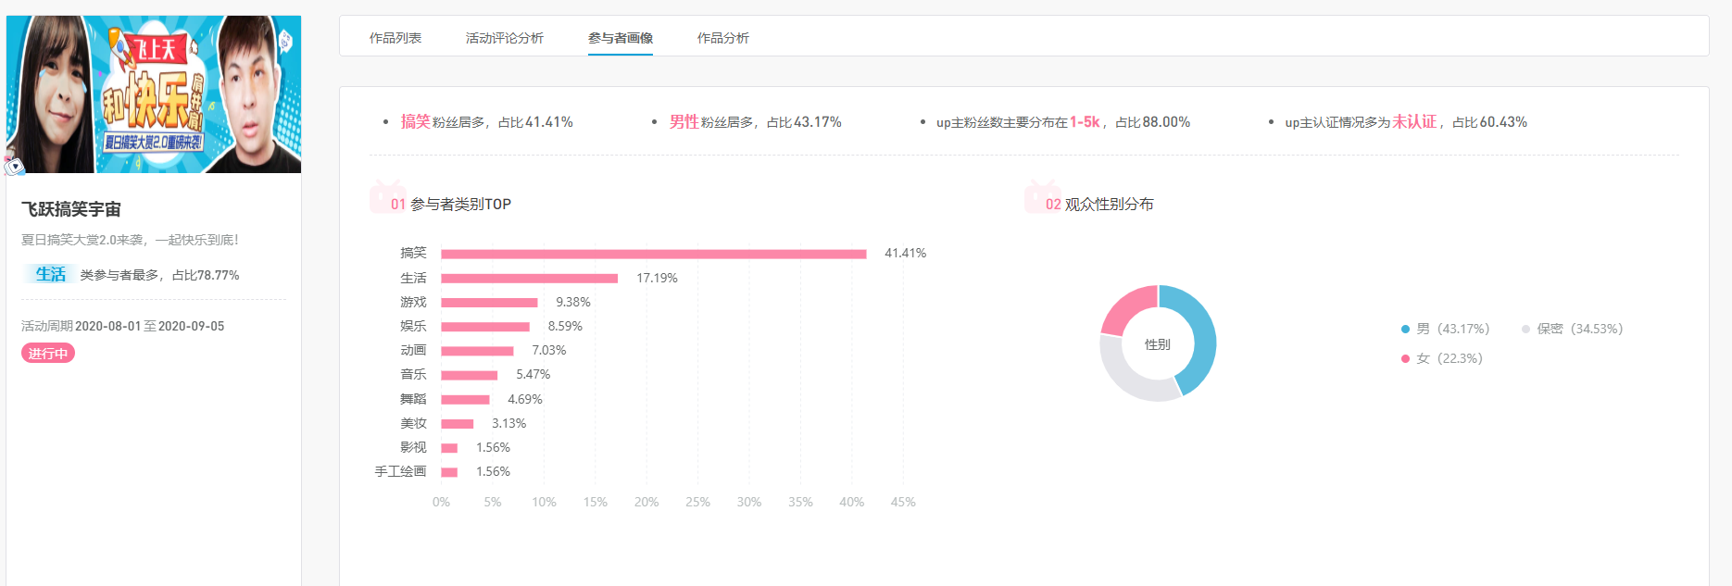This screenshot has width=1732, height=586.
Task: Click the 搞笑 category bar
Action: [x=654, y=254]
